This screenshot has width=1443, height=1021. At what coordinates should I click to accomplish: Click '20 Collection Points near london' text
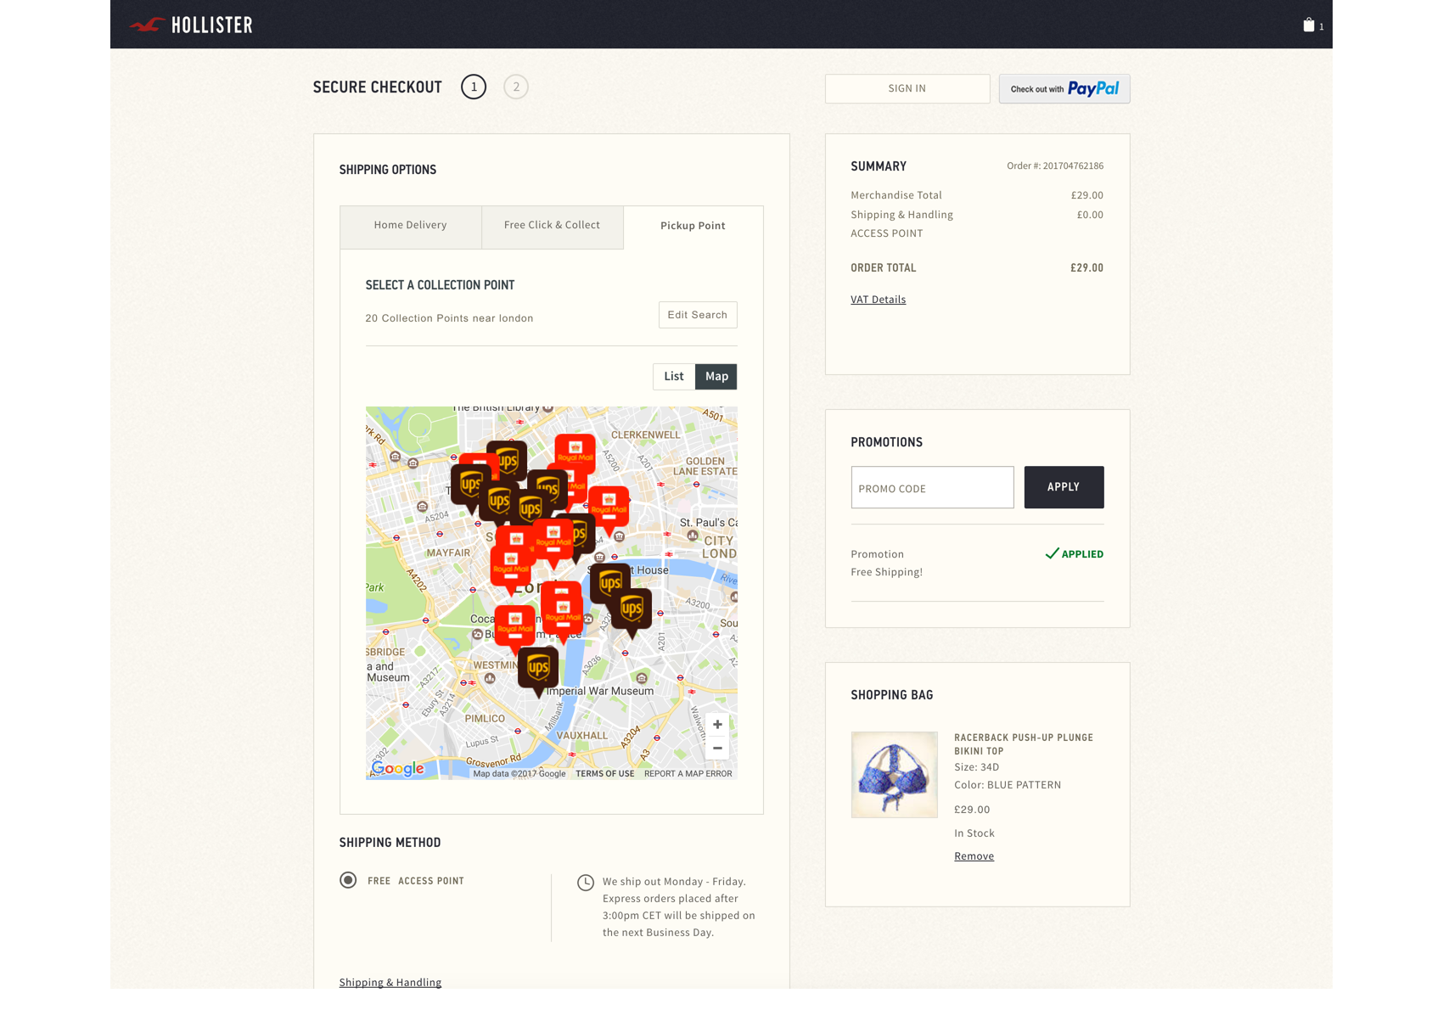(449, 318)
